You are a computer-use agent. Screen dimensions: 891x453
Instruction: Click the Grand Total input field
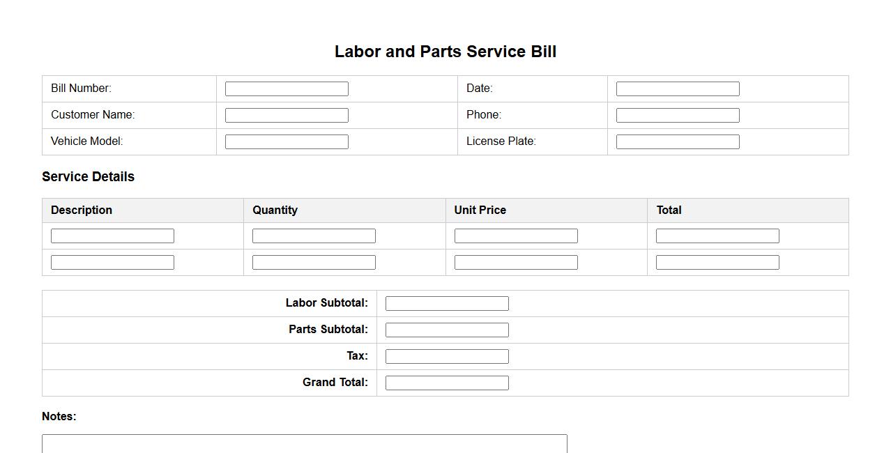click(x=447, y=383)
